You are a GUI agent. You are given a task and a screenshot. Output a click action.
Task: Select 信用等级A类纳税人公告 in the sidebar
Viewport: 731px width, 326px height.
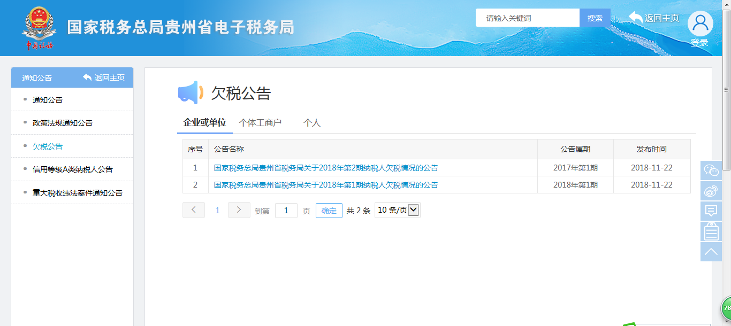(72, 169)
